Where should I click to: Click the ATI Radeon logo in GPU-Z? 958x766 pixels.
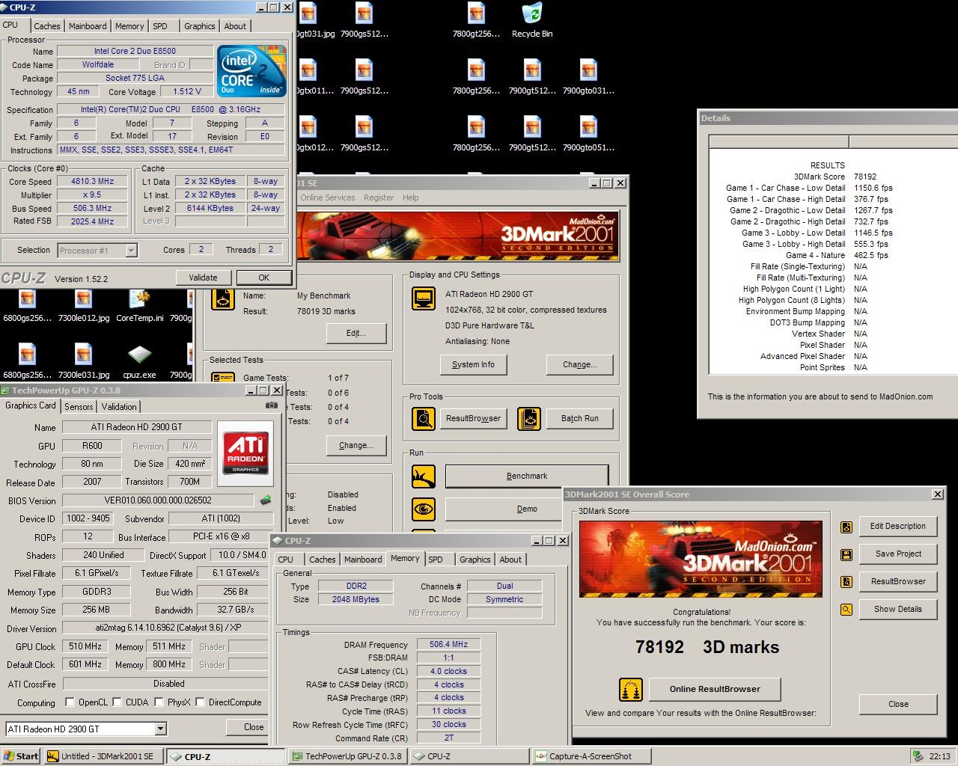click(245, 452)
